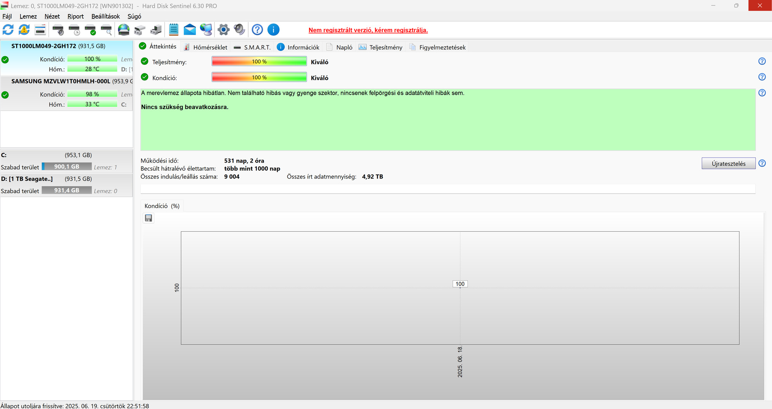Viewport: 772px width, 409px height.
Task: Click the 33 °C temperature bar
Action: 92,104
